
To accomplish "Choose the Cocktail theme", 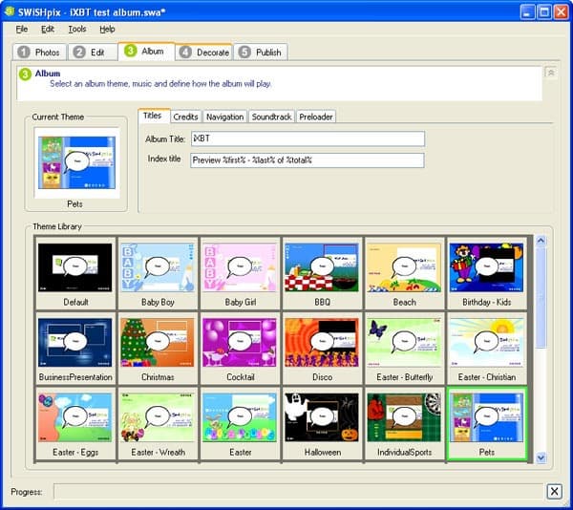I will (240, 348).
